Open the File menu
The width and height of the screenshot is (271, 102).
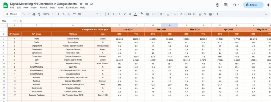point(12,8)
